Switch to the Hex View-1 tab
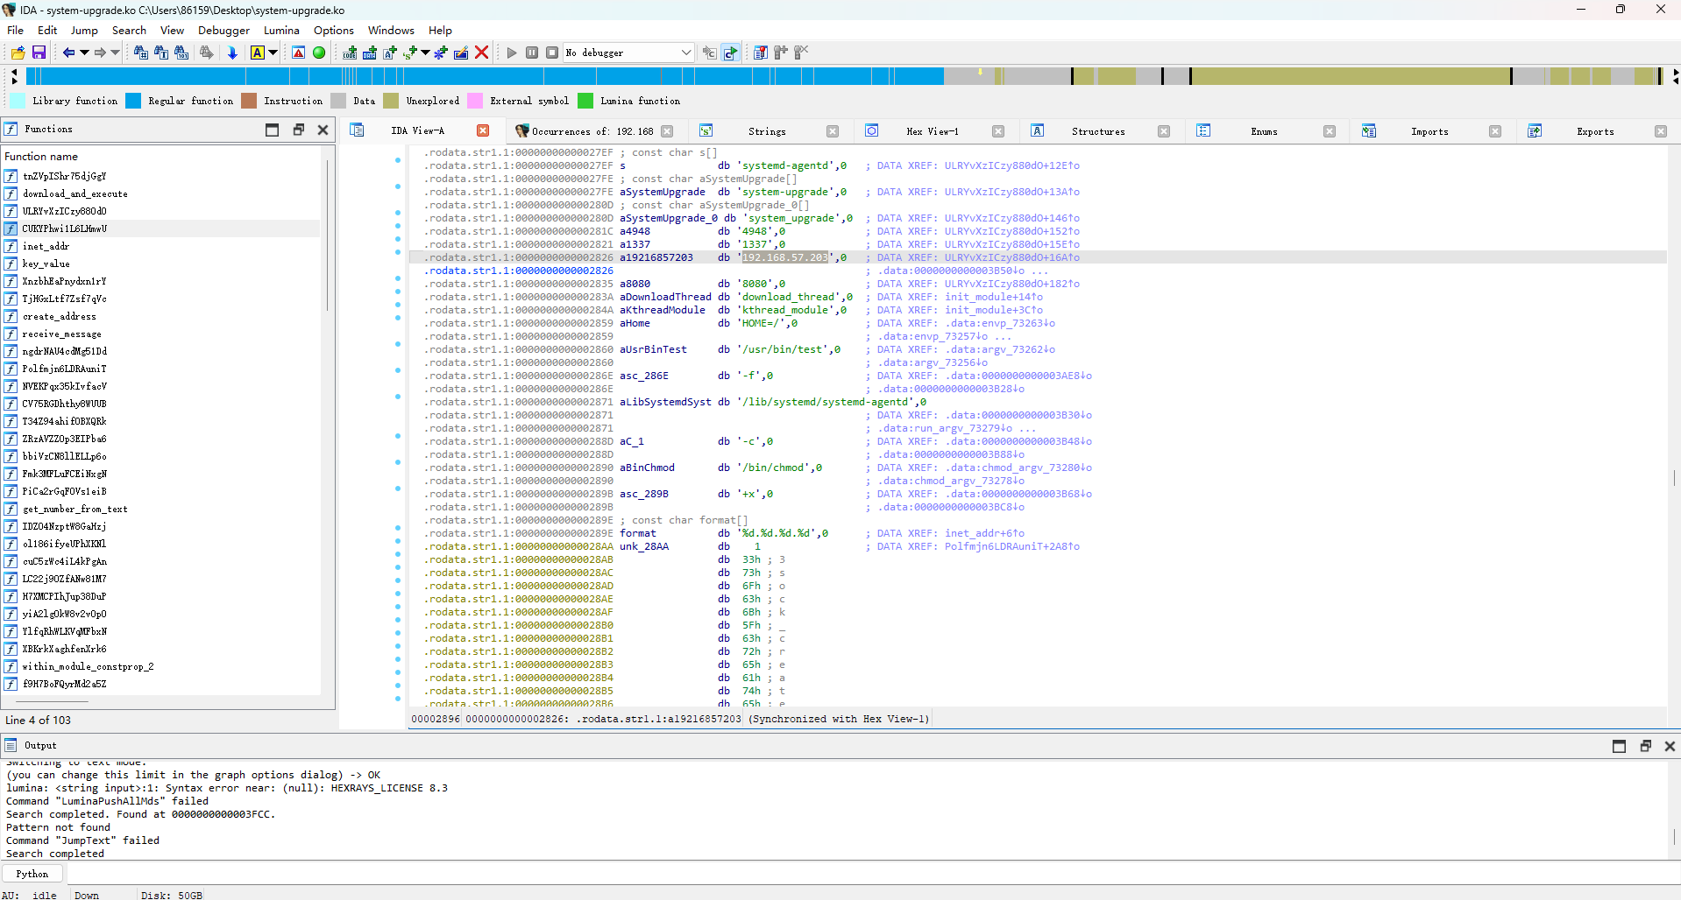Image resolution: width=1681 pixels, height=900 pixels. click(x=933, y=131)
